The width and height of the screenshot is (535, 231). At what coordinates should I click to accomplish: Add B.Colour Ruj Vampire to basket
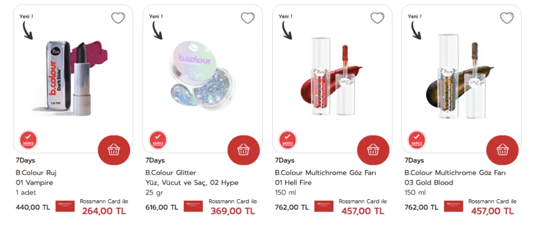coord(114,150)
